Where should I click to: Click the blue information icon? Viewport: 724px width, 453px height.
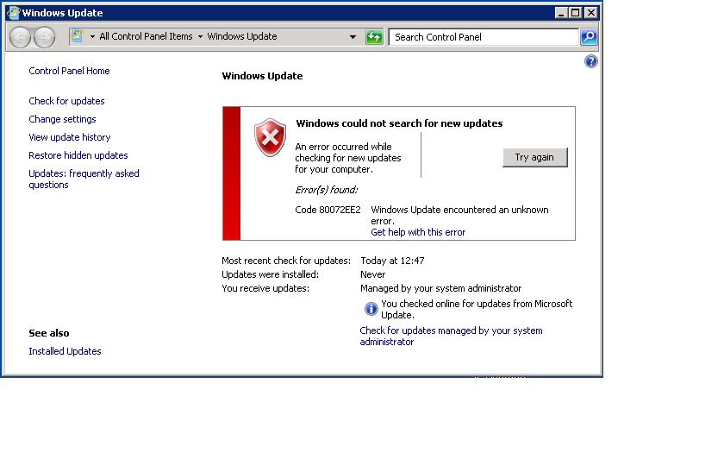pyautogui.click(x=371, y=309)
